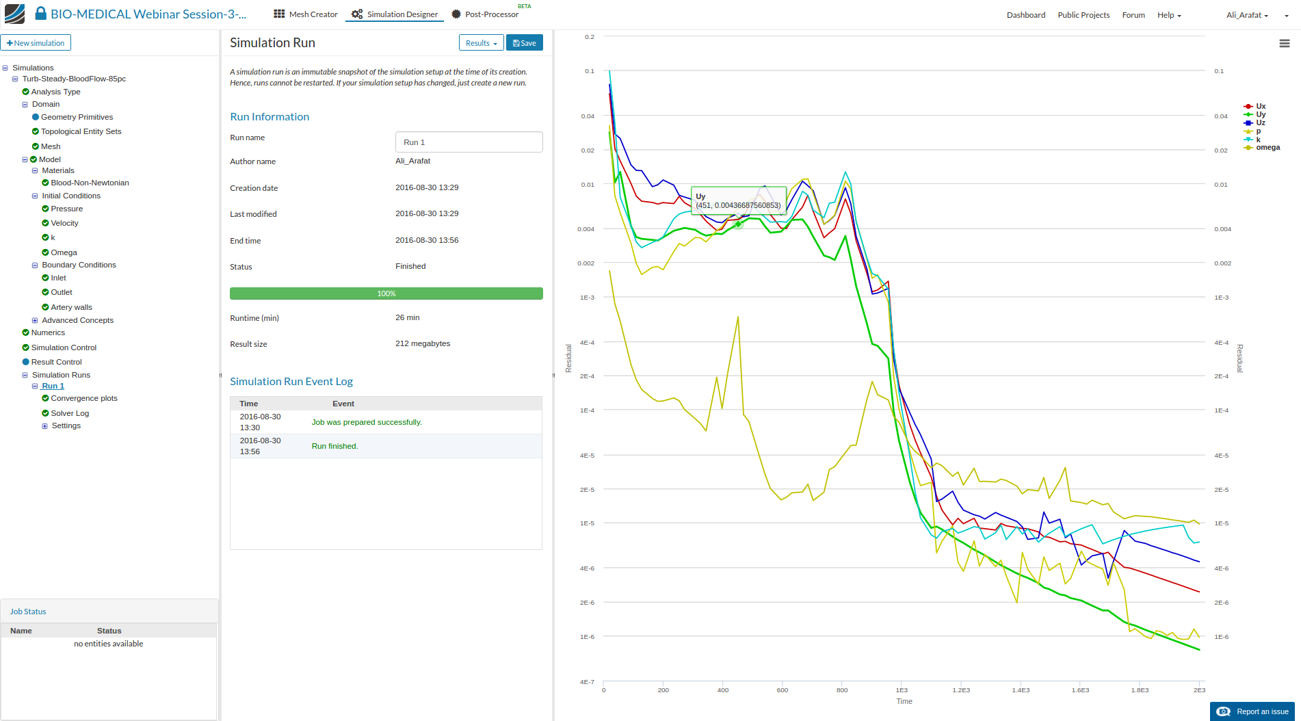Save the simulation run
This screenshot has width=1301, height=721.
coord(524,43)
